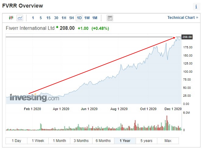Select the 1 Year range tab
Screen dimensions: 202x149
125,140
